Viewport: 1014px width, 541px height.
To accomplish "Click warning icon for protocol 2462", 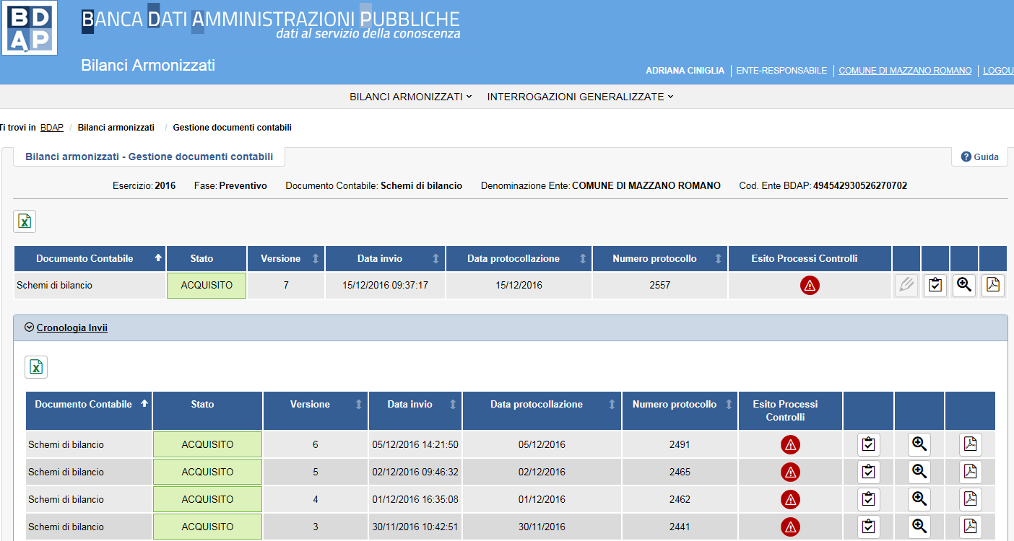I will [x=790, y=500].
